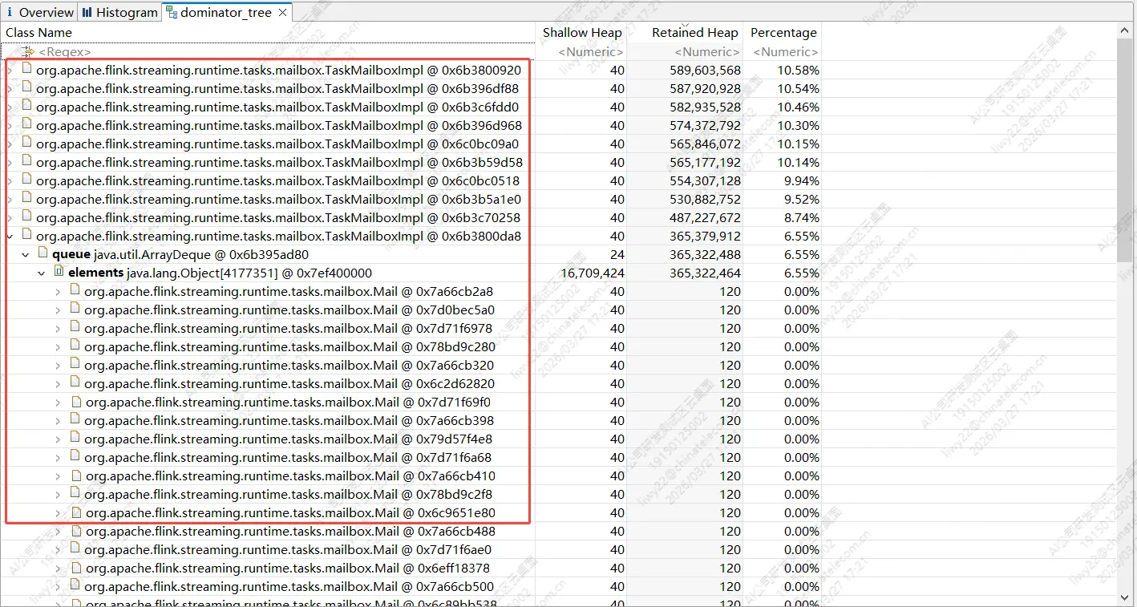Expand Mail @ 0x7d0bec5a0 node
This screenshot has width=1137, height=607.
pos(58,310)
